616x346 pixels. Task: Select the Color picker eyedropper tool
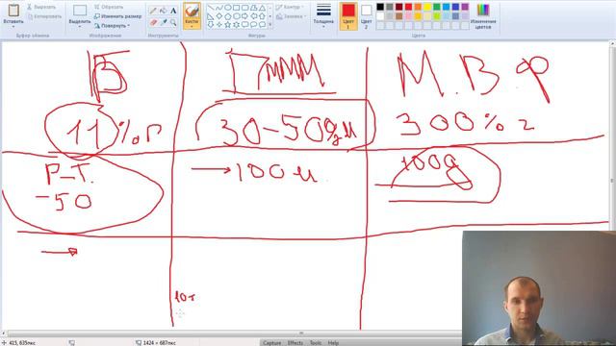pos(163,23)
